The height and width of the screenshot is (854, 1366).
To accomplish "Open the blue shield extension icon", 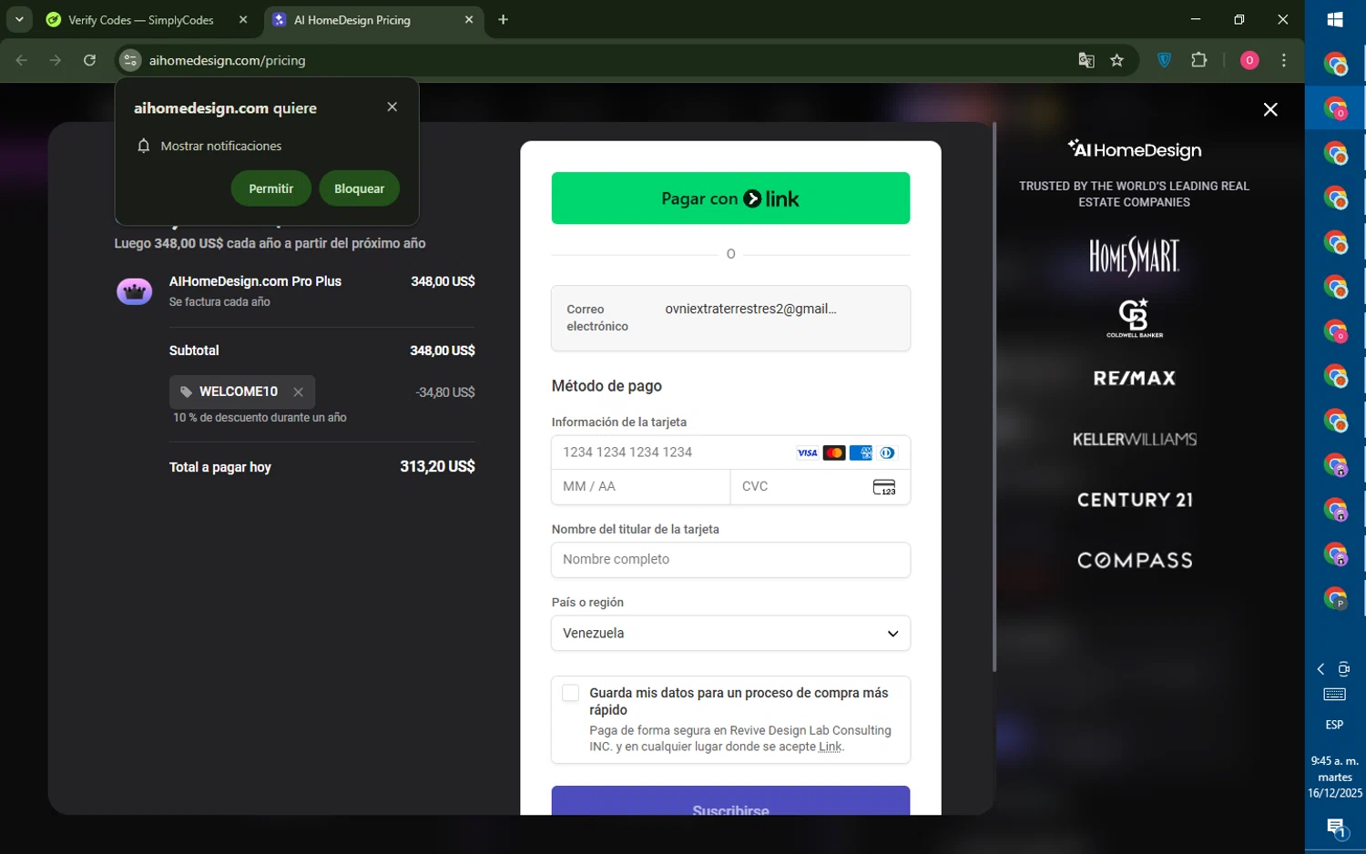I will point(1164,60).
